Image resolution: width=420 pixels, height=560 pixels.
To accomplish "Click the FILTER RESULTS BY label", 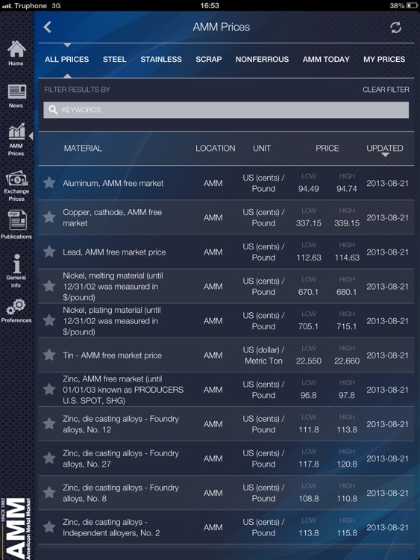I will click(x=77, y=90).
